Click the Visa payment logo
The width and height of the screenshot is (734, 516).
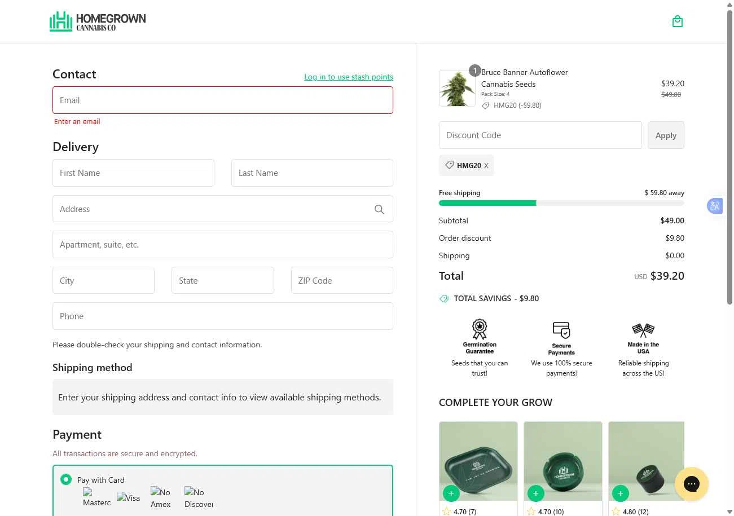(x=128, y=497)
